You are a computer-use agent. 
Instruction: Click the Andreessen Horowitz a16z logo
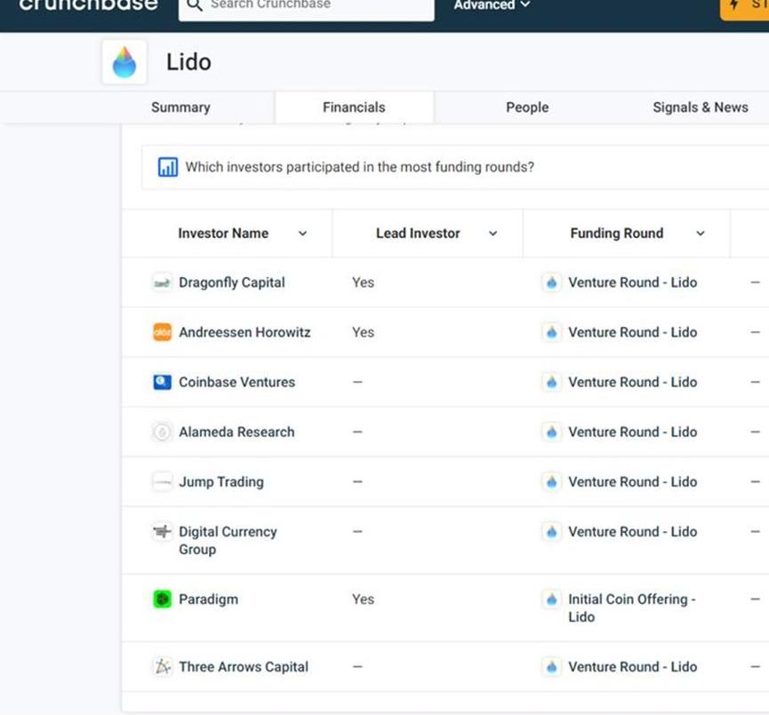pyautogui.click(x=163, y=332)
